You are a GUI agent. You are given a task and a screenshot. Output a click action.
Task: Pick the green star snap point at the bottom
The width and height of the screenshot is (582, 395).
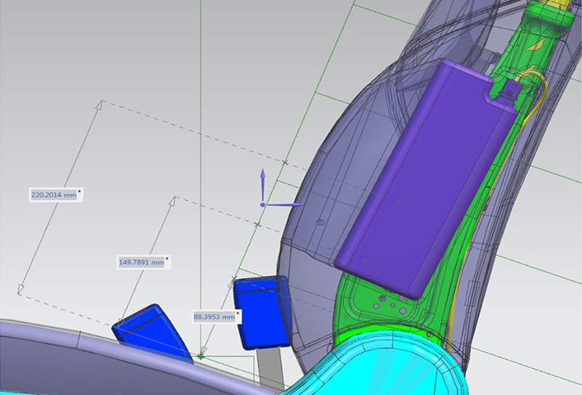(201, 357)
